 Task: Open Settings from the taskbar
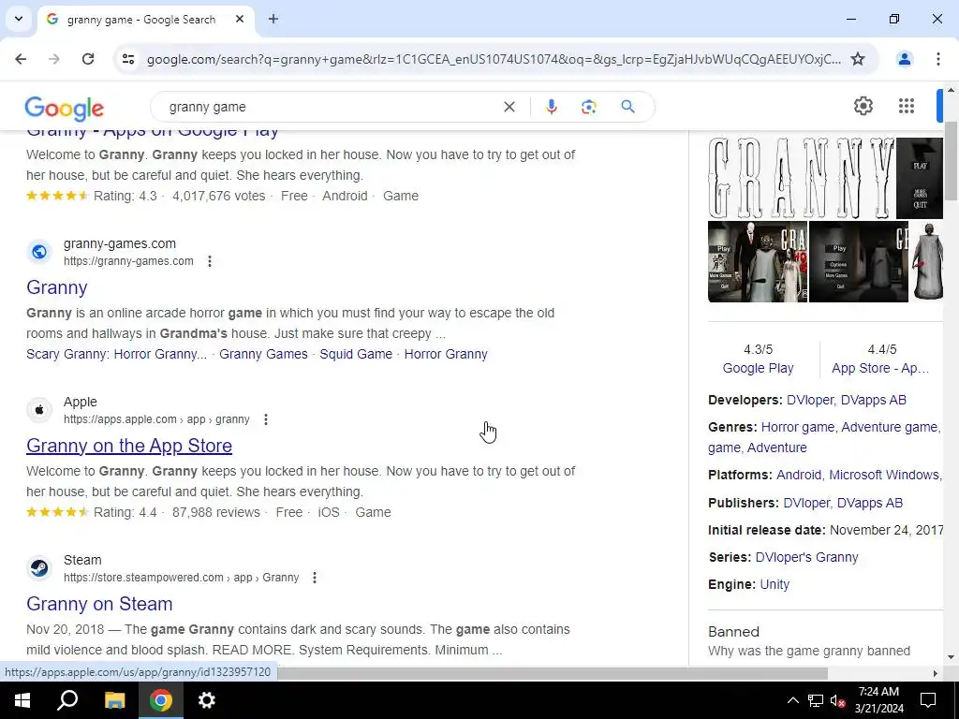(207, 700)
